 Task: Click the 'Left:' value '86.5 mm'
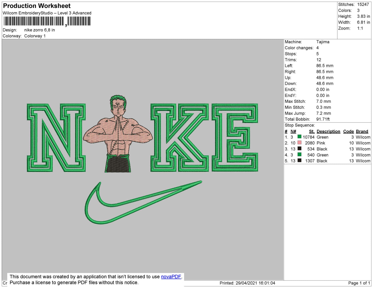click(x=325, y=65)
